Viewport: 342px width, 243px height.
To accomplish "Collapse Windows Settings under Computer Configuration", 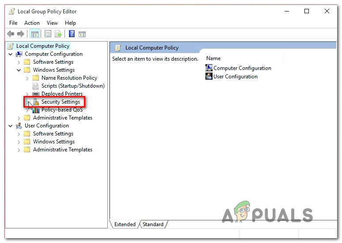I will point(19,70).
